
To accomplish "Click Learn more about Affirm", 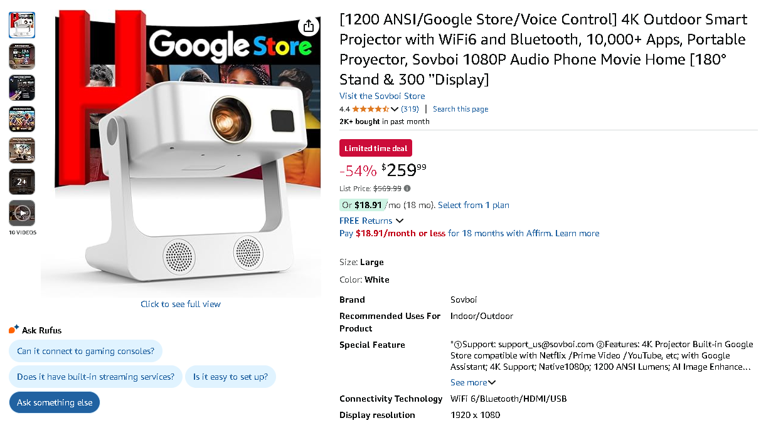I will [577, 233].
